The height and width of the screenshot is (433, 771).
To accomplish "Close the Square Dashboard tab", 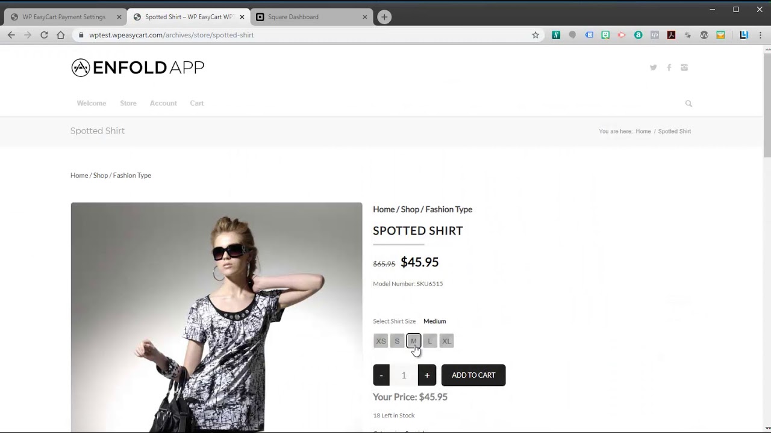I will (364, 17).
